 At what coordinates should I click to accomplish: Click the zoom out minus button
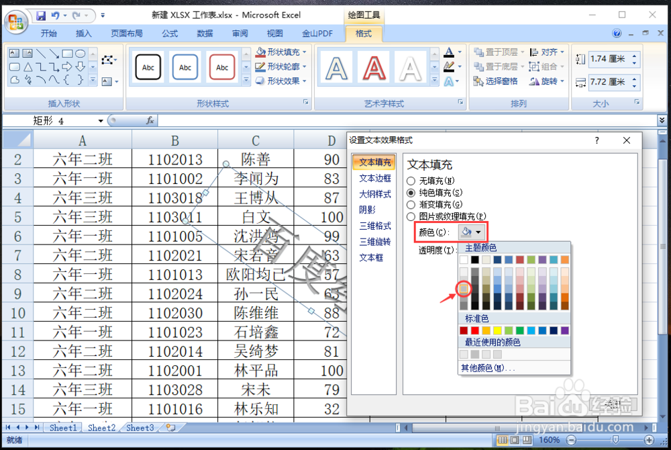click(x=571, y=440)
